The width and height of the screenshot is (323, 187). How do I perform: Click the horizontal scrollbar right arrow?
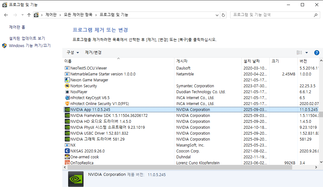coord(316,167)
